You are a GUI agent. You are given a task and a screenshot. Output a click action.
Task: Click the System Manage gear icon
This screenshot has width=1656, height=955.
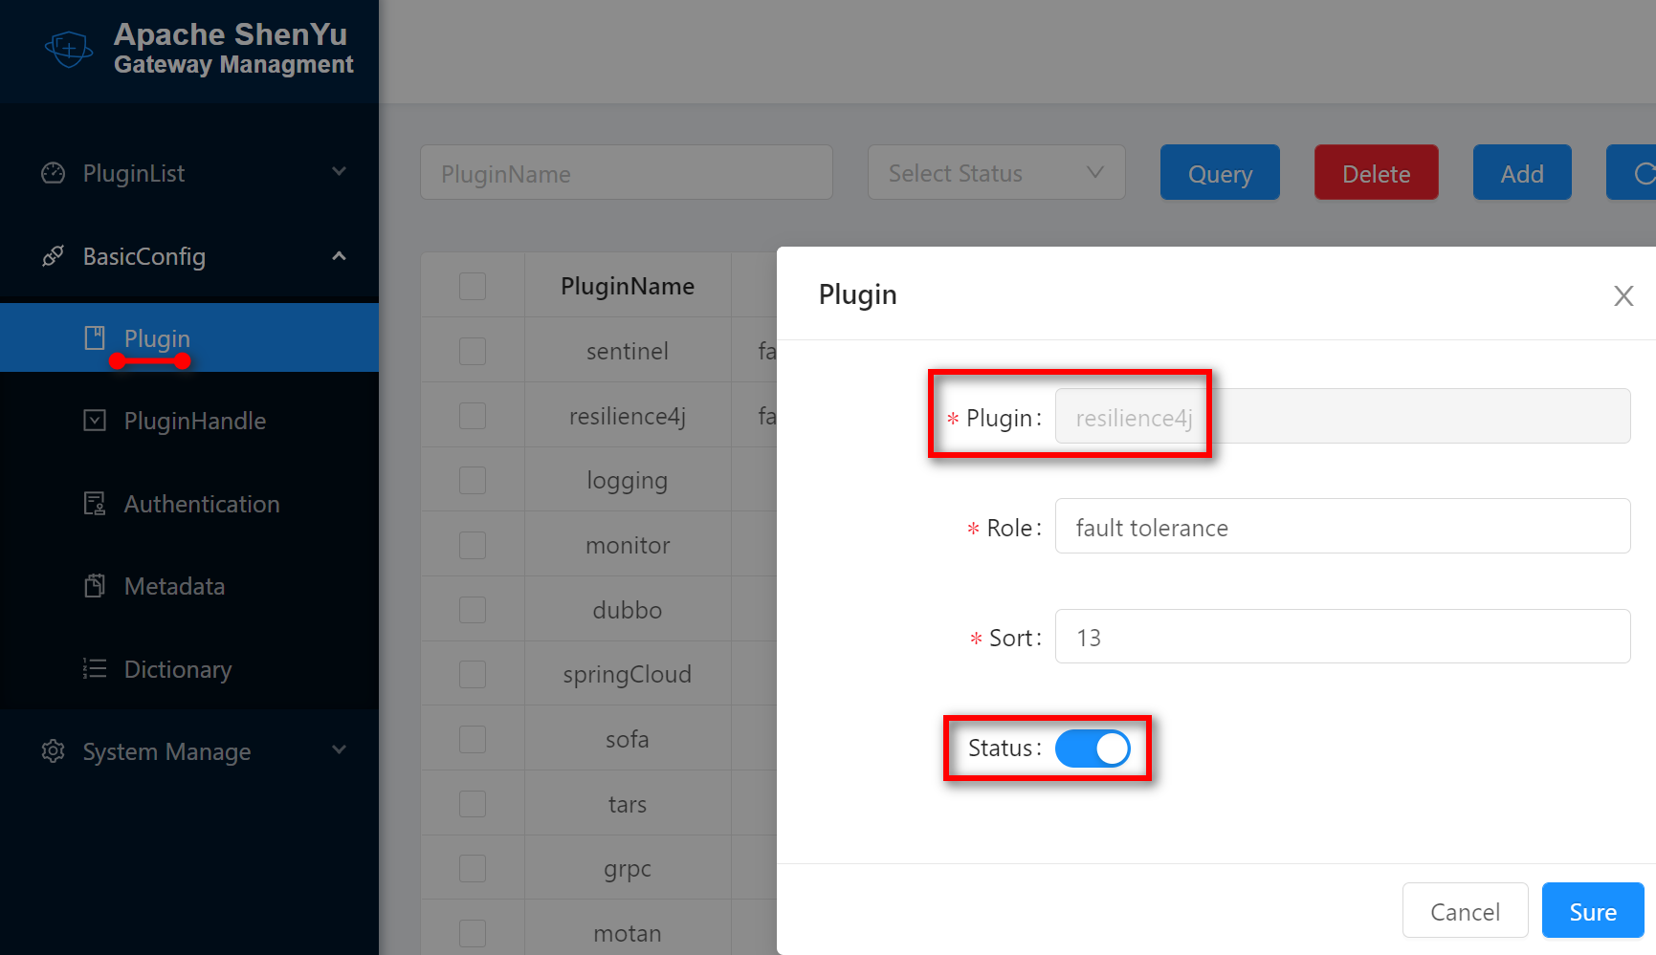coord(54,751)
